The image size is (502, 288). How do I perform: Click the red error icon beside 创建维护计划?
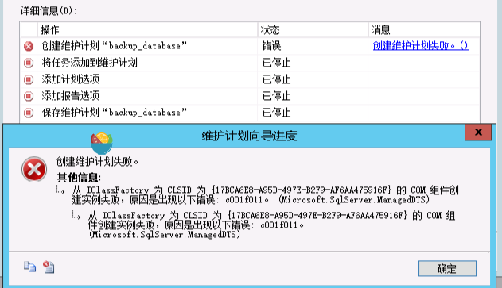pyautogui.click(x=29, y=46)
